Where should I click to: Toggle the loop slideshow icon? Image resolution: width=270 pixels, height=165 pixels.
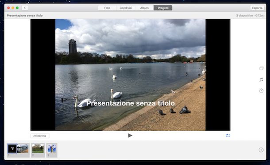[228, 135]
